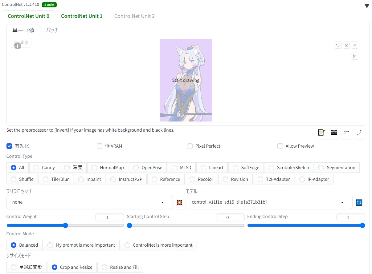Image resolution: width=372 pixels, height=274 pixels.
Task: Adjust the Starting Control Step slider
Action: pyautogui.click(x=186, y=225)
